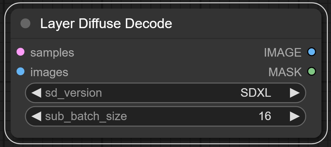The height and width of the screenshot is (147, 331).
Task: Click the sd_version label in combo widget
Action: pos(73,93)
